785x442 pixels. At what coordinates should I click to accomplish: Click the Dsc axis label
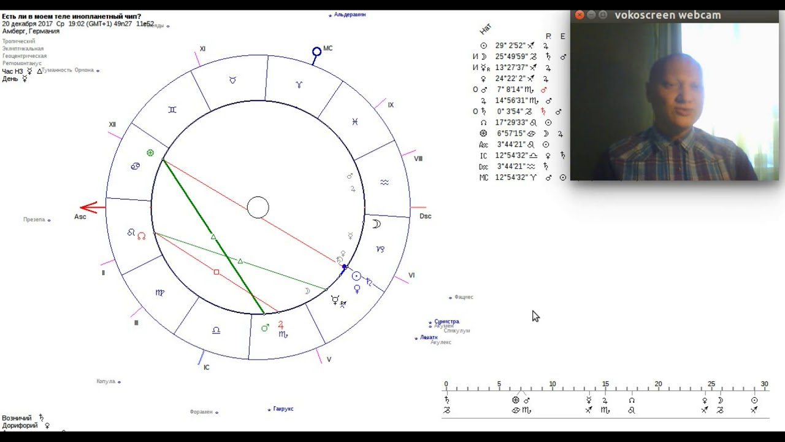pos(425,216)
